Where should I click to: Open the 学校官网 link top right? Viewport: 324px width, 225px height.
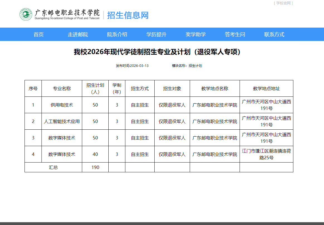(x=283, y=3)
